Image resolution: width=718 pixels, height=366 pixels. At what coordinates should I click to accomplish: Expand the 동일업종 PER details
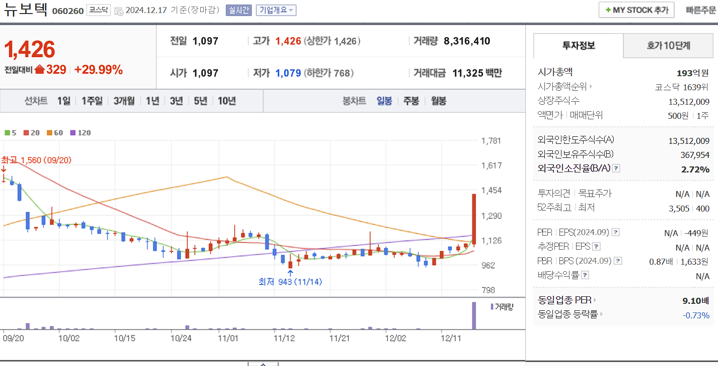pos(594,299)
